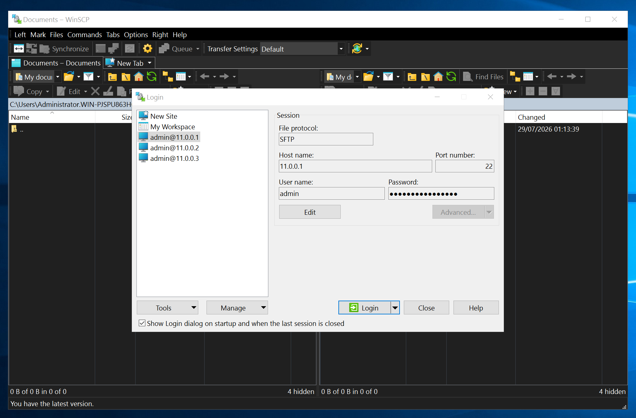Image resolution: width=636 pixels, height=418 pixels.
Task: Click the Login button
Action: (x=365, y=307)
